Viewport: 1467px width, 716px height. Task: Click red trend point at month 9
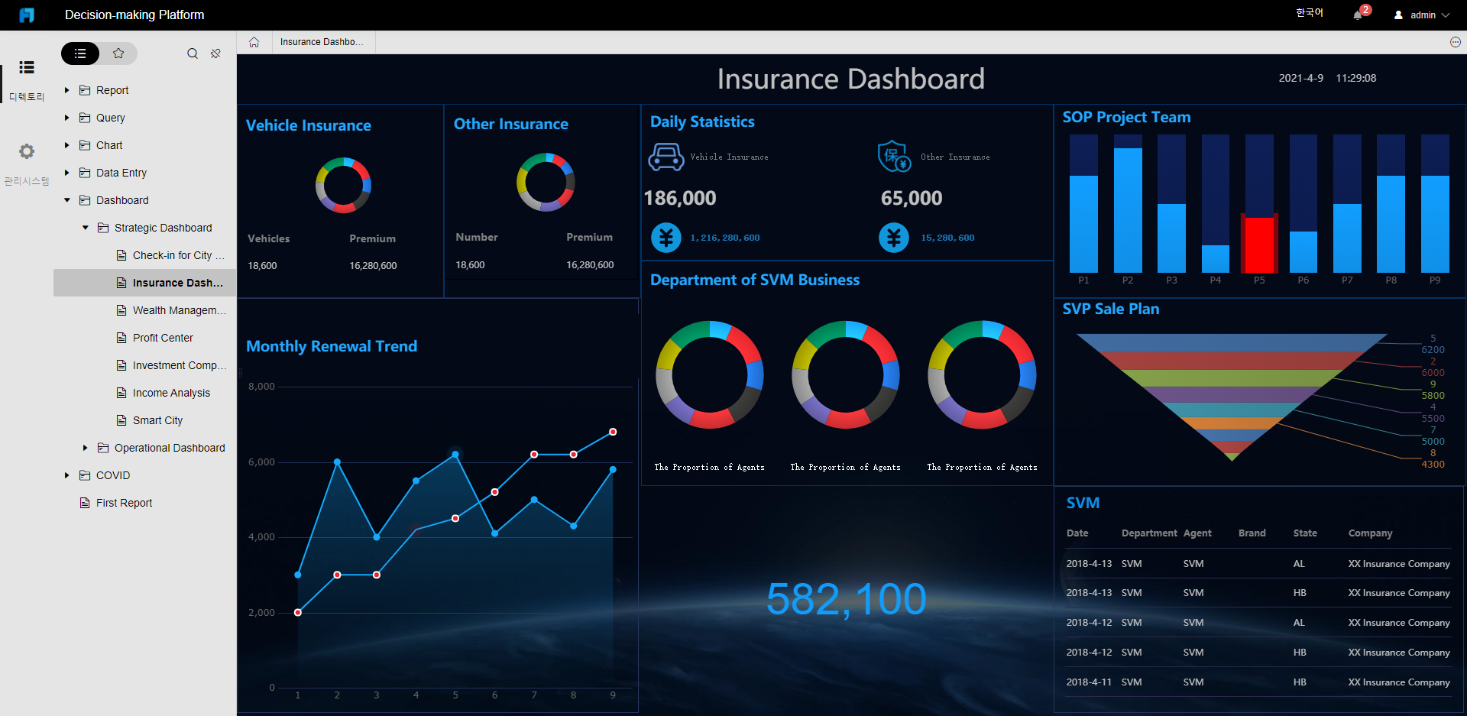click(613, 432)
